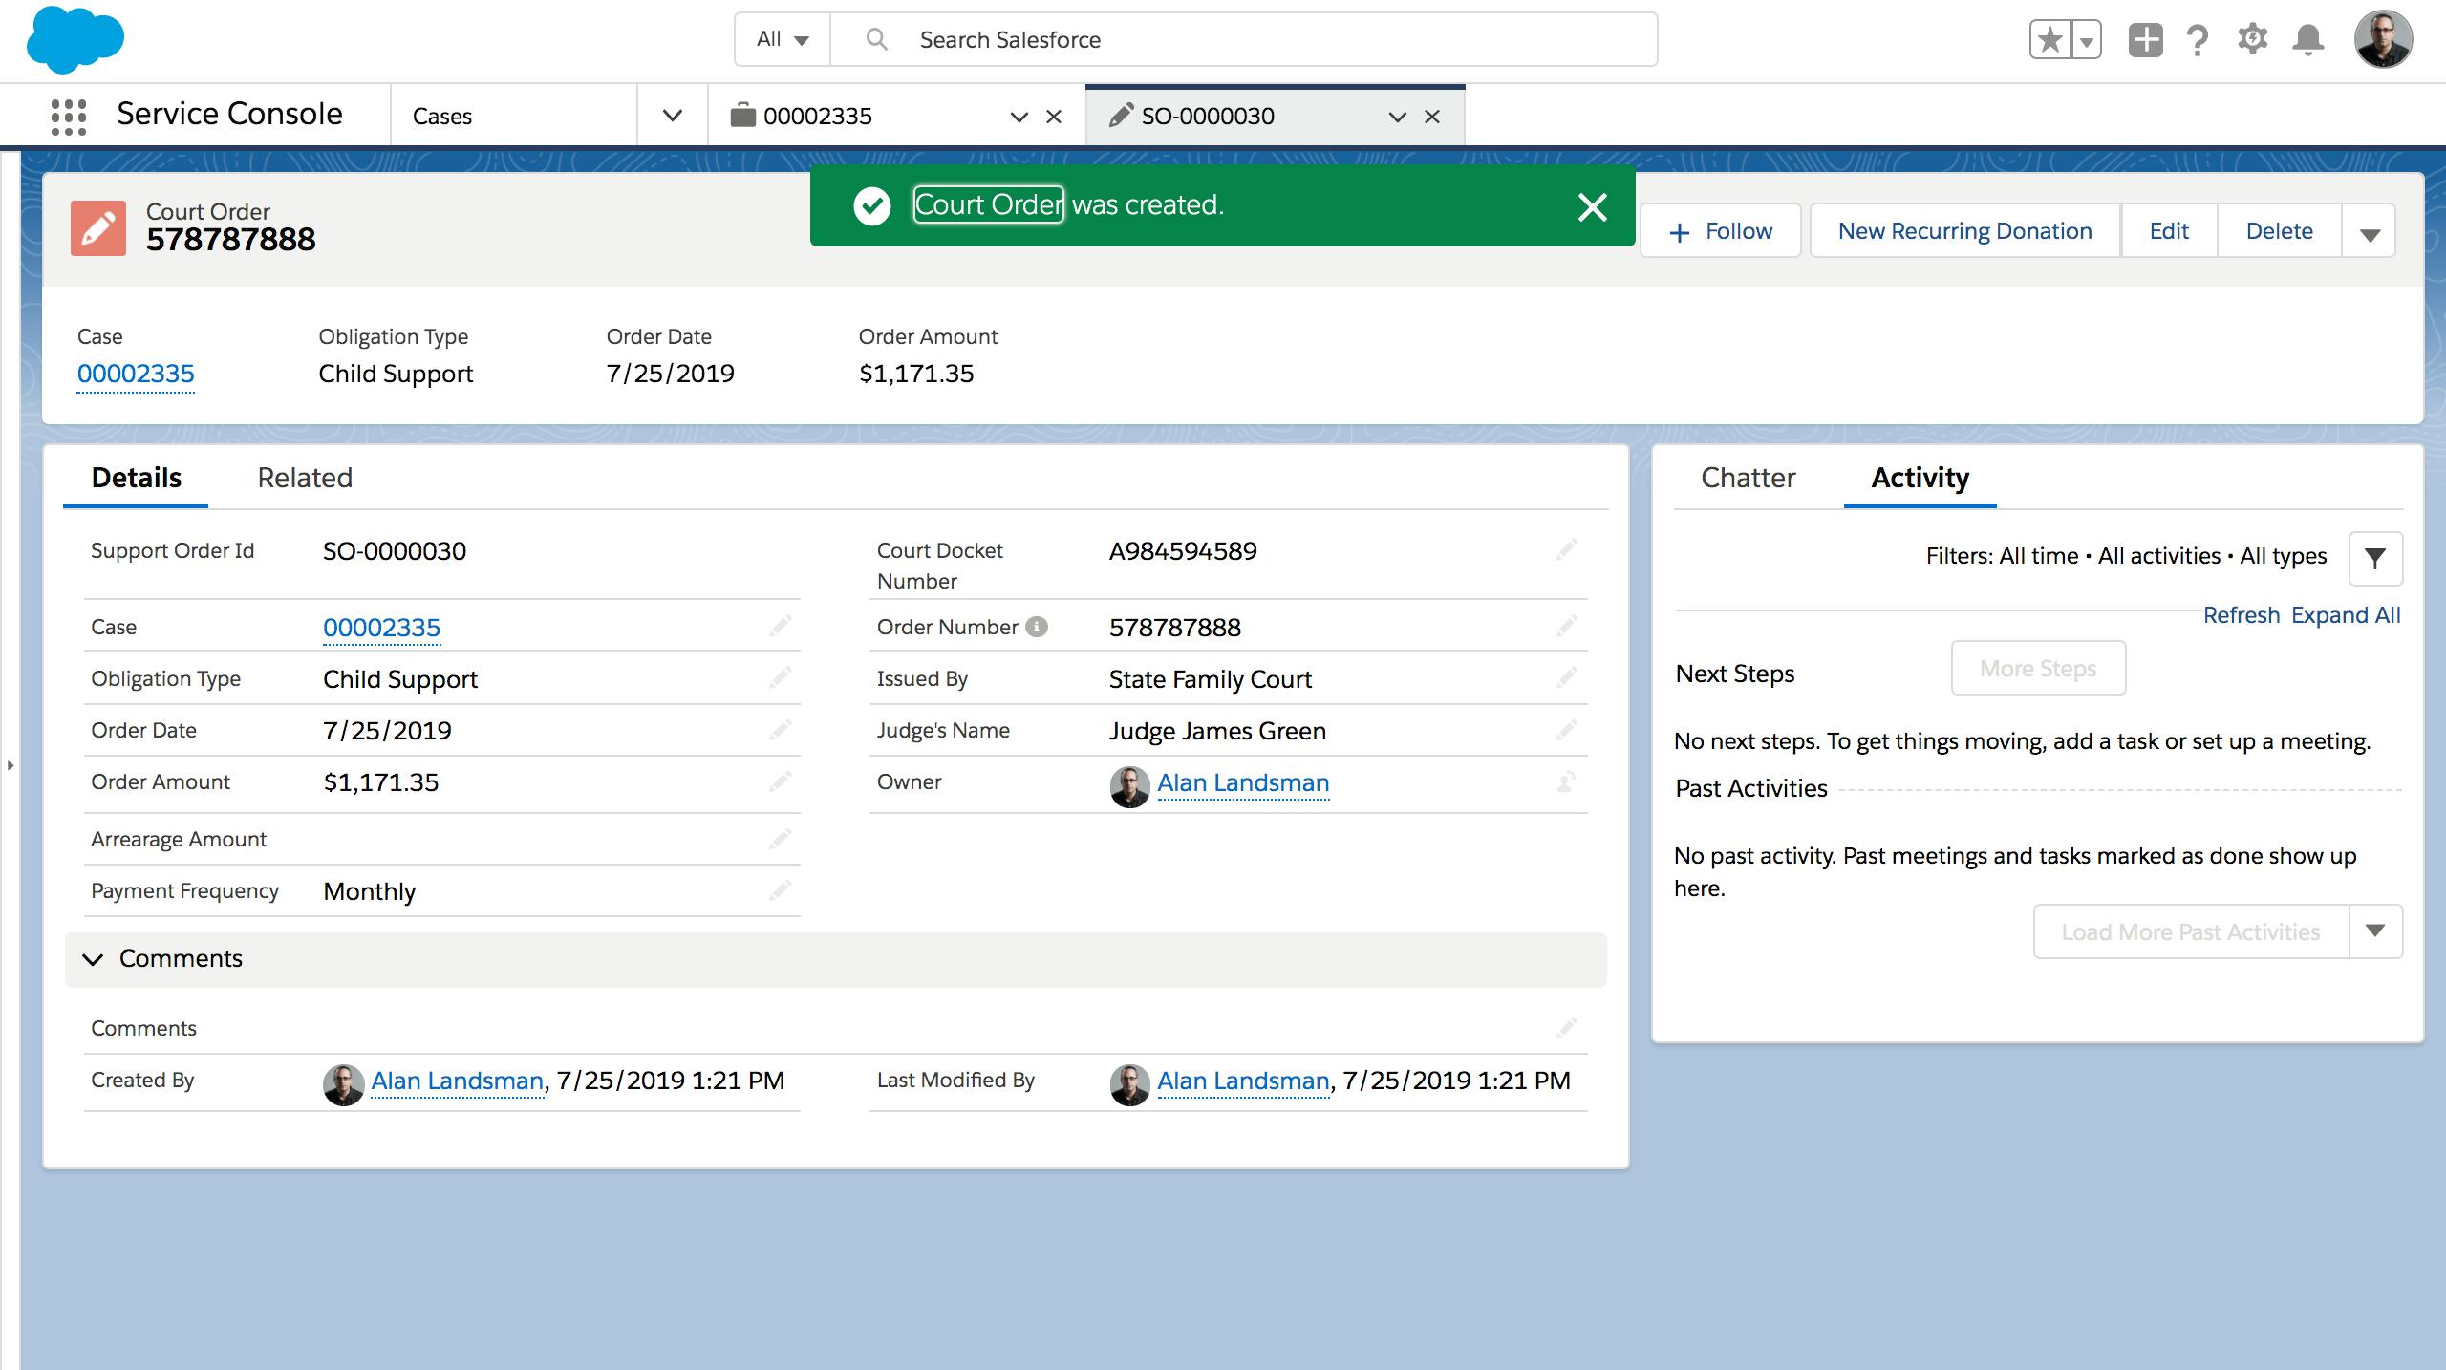Click the Court Order link in toast
This screenshot has width=2446, height=1370.
(x=988, y=204)
